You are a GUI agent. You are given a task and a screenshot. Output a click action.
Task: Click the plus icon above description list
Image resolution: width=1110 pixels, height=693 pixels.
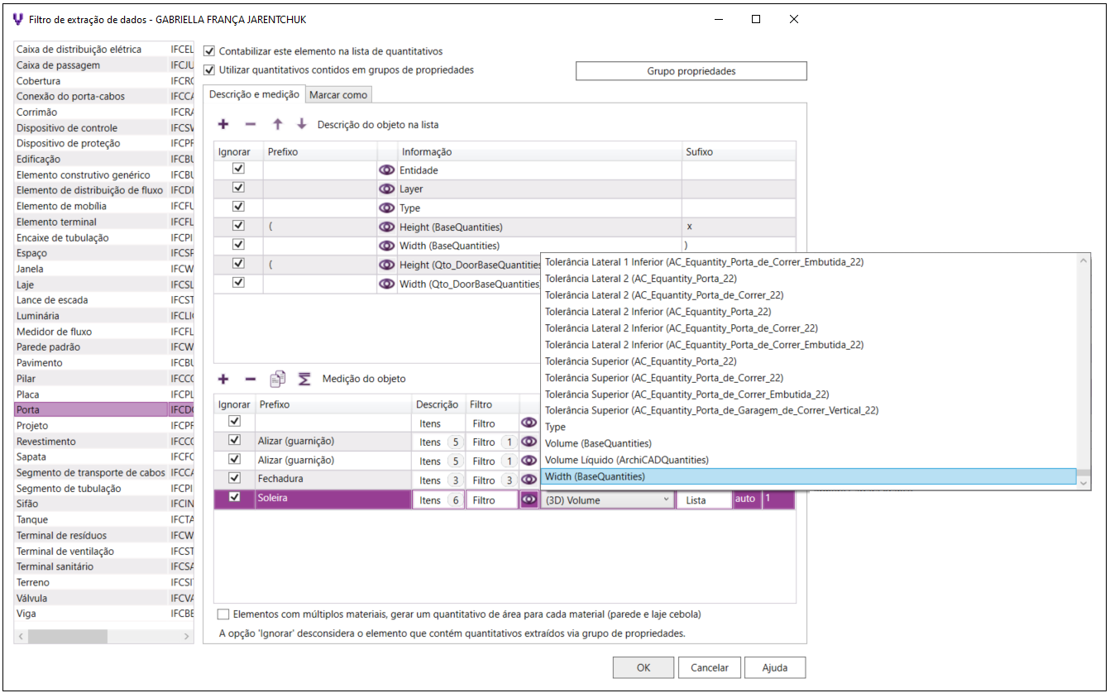223,125
